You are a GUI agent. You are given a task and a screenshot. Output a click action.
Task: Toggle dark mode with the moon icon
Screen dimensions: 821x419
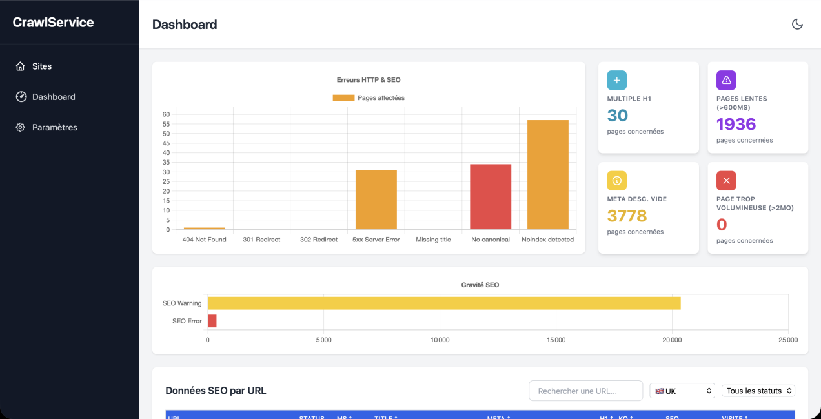coord(797,25)
